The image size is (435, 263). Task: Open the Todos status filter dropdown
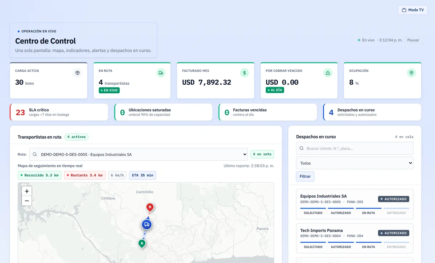[355, 163]
